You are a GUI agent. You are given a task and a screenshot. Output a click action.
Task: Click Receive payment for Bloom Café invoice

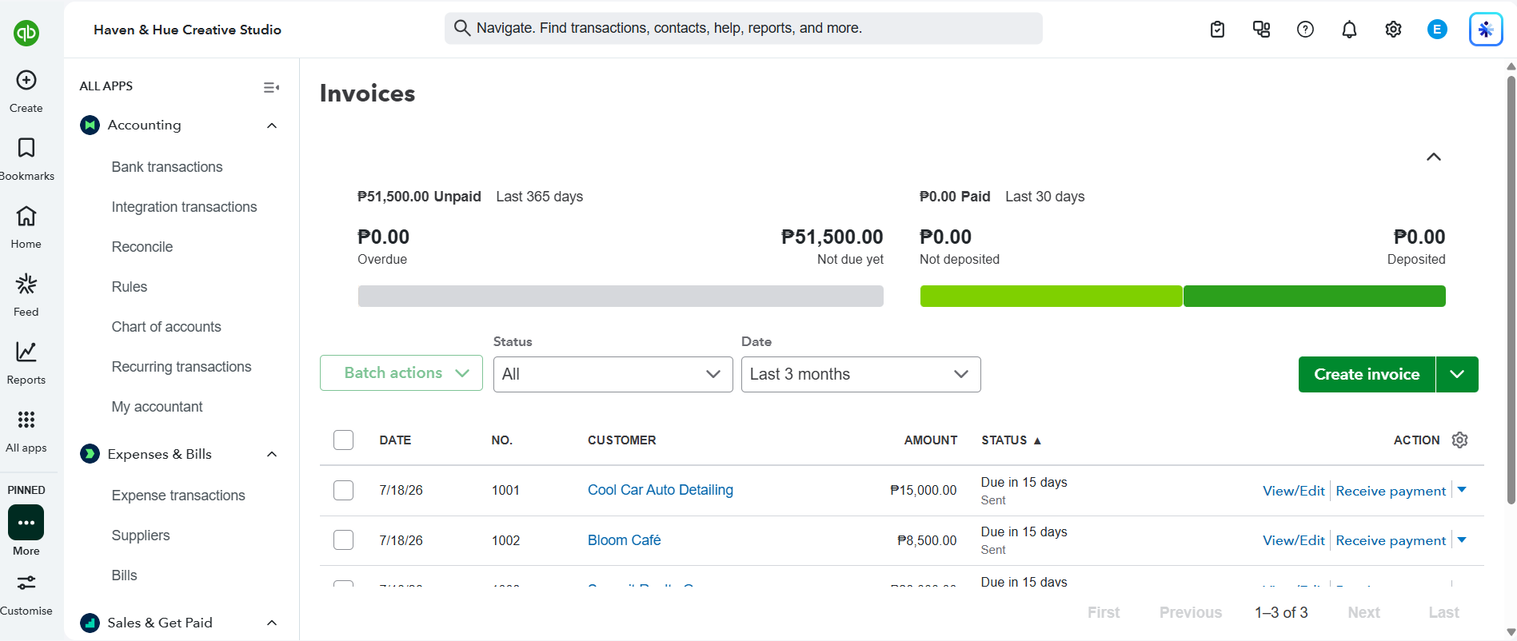[x=1391, y=540]
